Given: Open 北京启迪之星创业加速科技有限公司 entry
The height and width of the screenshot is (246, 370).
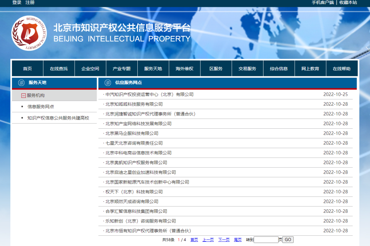Looking at the screenshot, I should tap(141, 172).
